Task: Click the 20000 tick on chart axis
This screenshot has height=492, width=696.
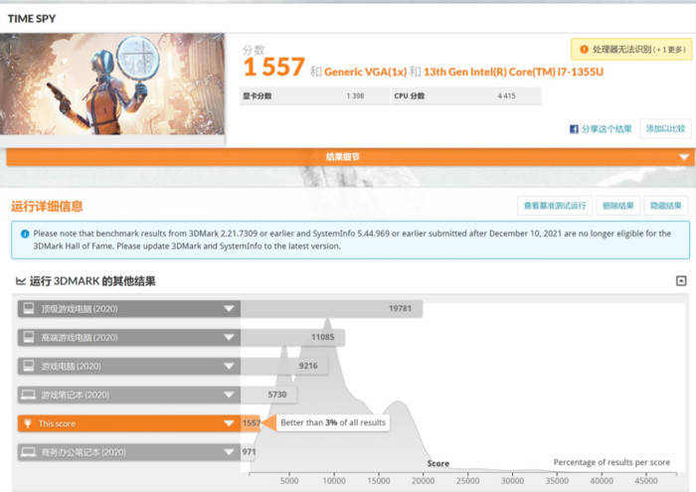Action: [423, 481]
